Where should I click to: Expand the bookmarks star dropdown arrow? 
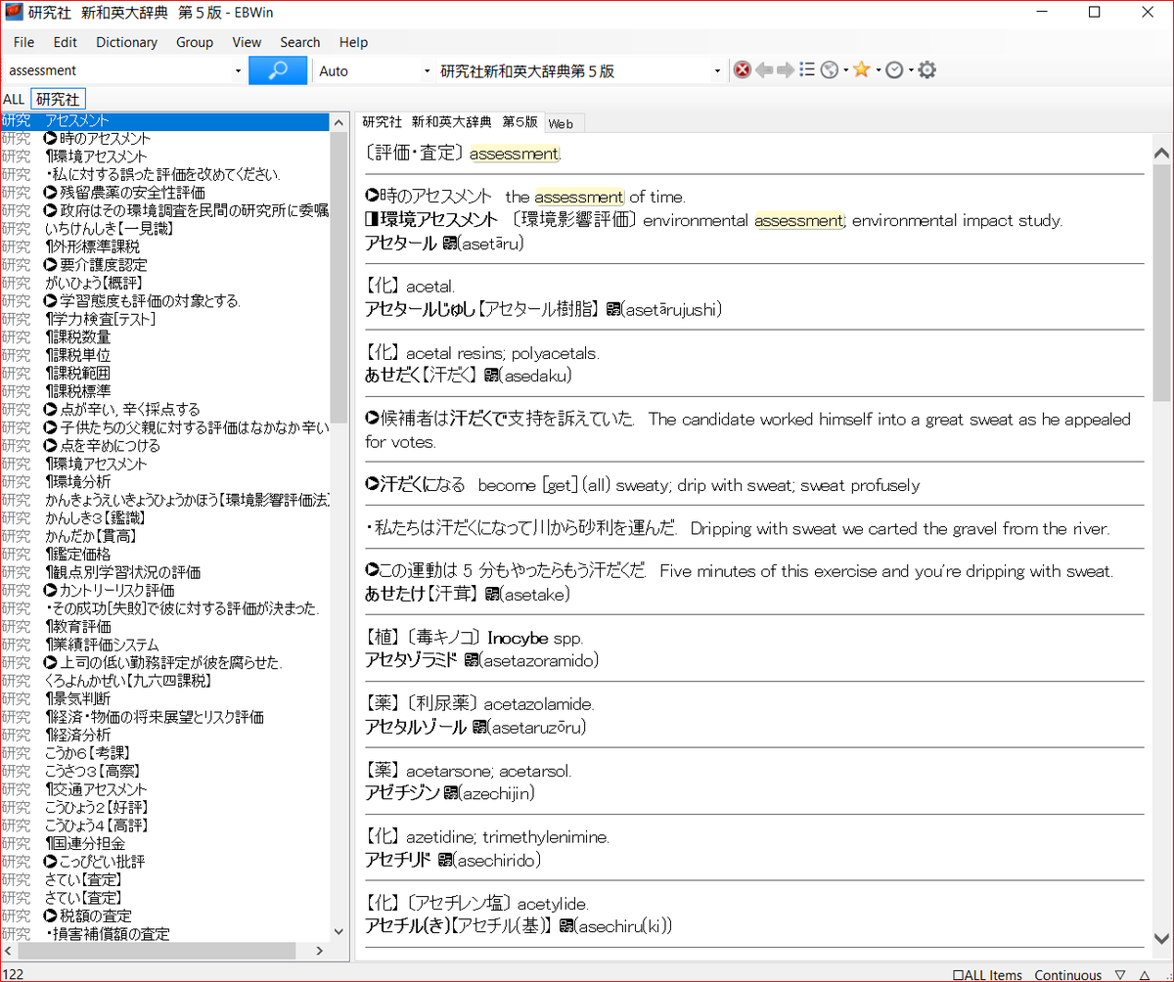click(878, 70)
